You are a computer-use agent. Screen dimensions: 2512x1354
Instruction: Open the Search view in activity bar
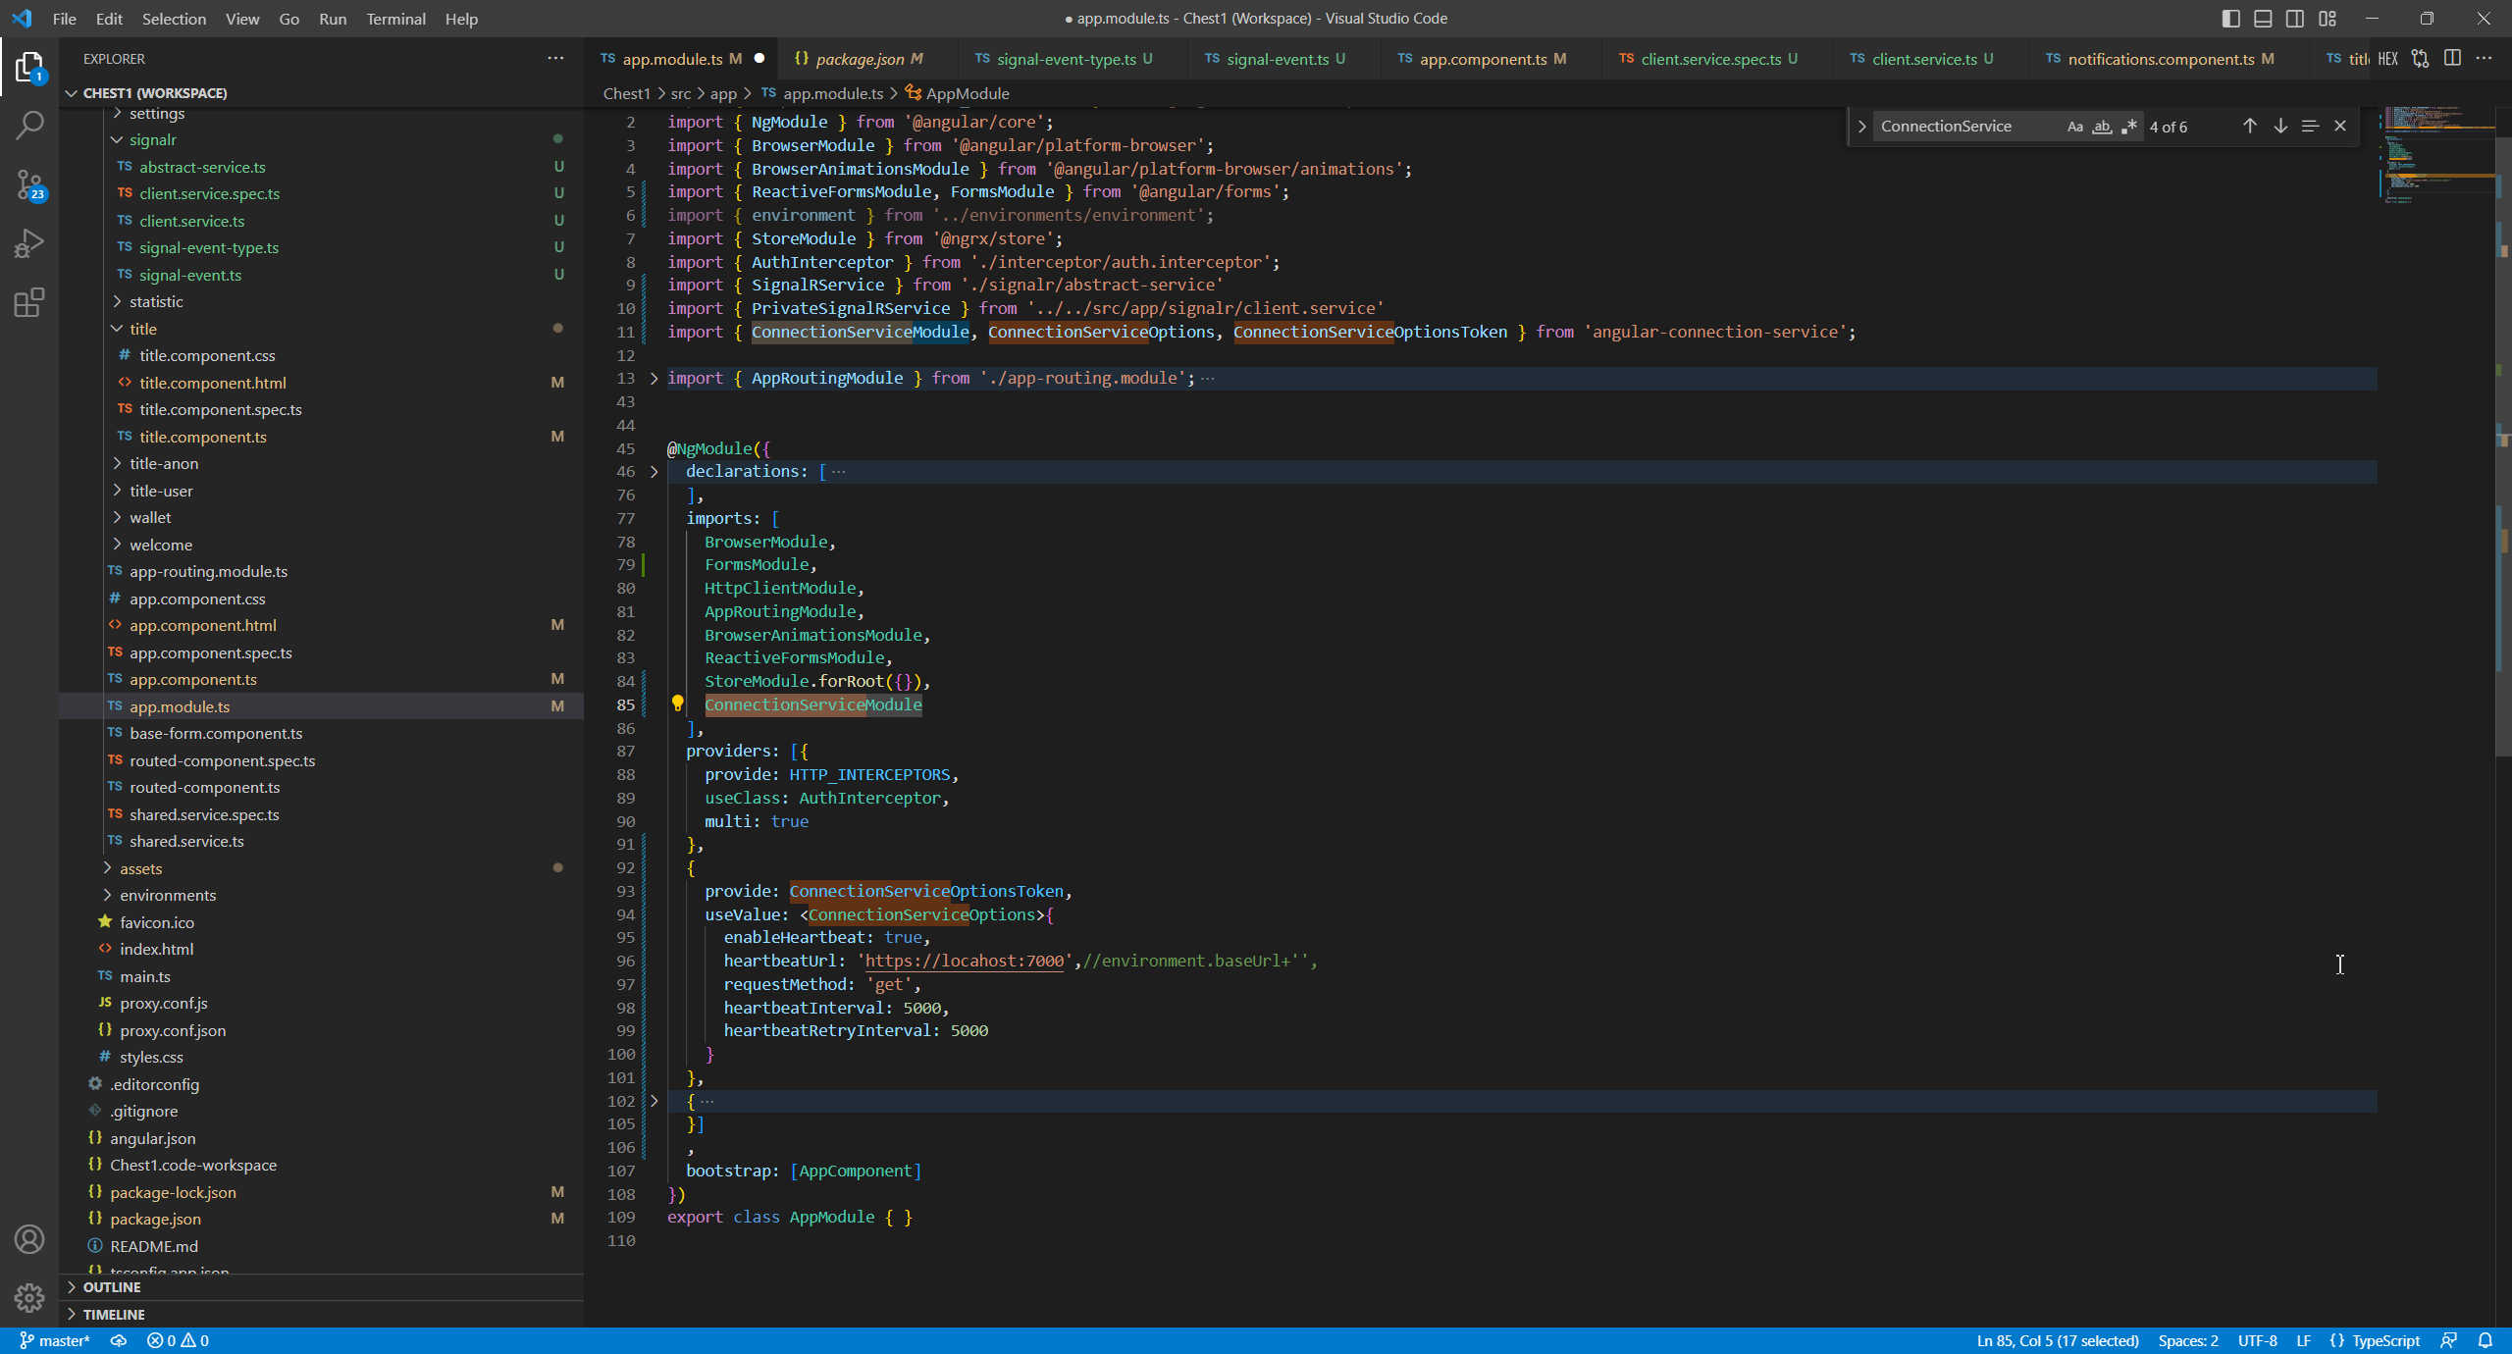(29, 125)
